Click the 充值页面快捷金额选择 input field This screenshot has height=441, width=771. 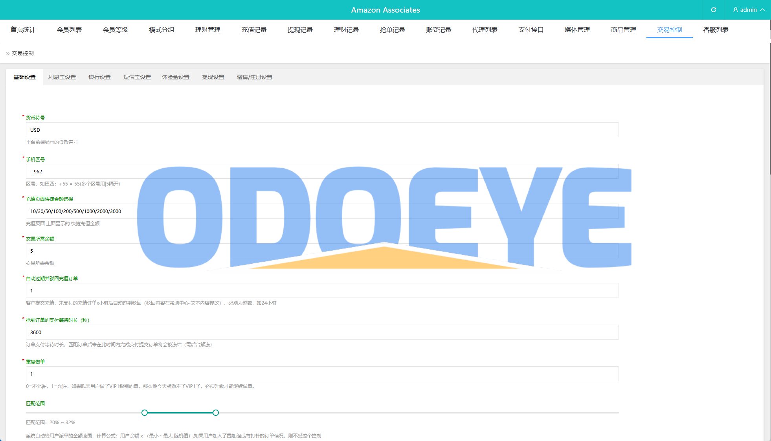point(79,211)
